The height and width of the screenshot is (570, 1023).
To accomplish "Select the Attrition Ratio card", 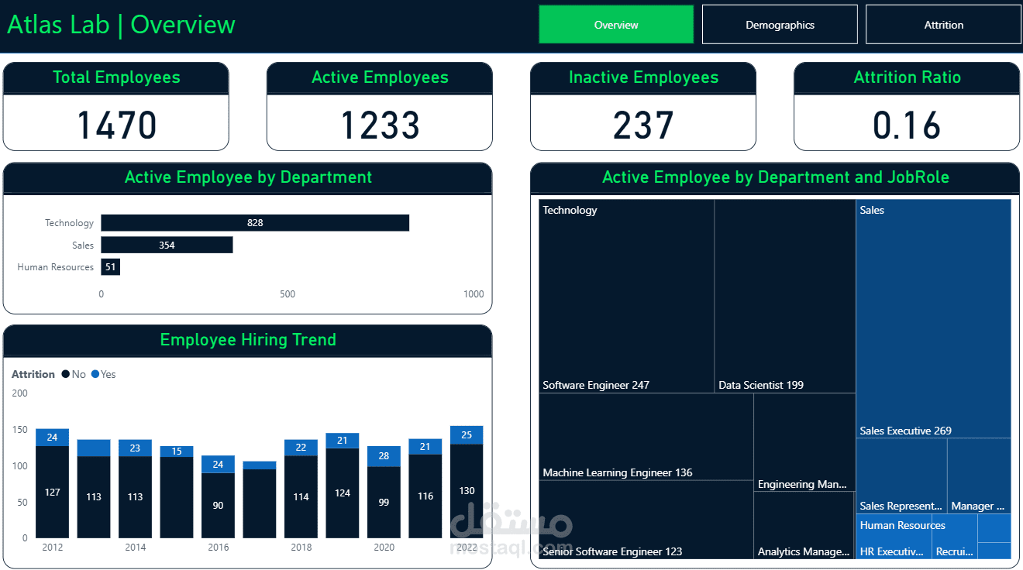I will (906, 106).
